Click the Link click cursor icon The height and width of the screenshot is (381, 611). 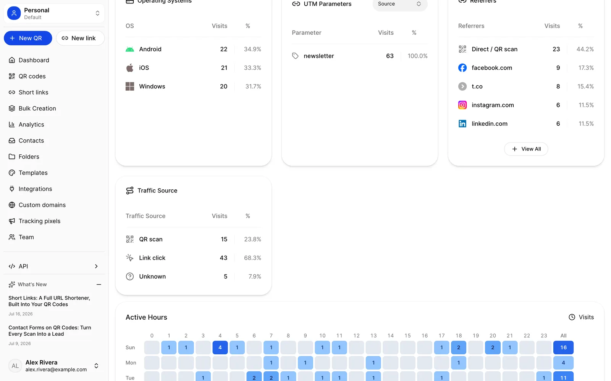click(130, 258)
